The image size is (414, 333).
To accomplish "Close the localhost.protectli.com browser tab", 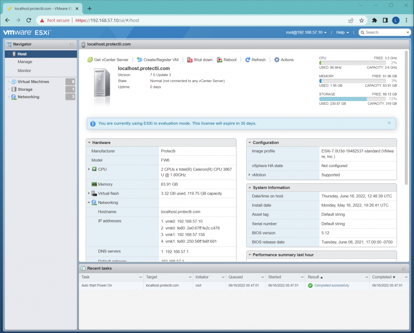I will 77,9.
